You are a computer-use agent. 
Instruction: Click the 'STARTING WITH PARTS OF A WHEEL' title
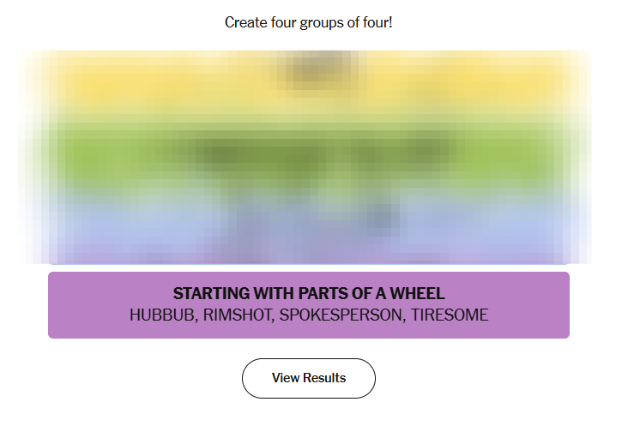309,294
